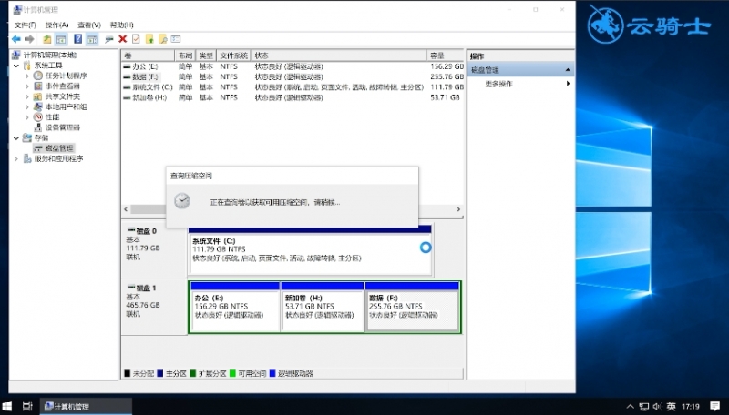Open the 查看(V) menu
Viewport: 729px width, 415px height.
[88, 25]
